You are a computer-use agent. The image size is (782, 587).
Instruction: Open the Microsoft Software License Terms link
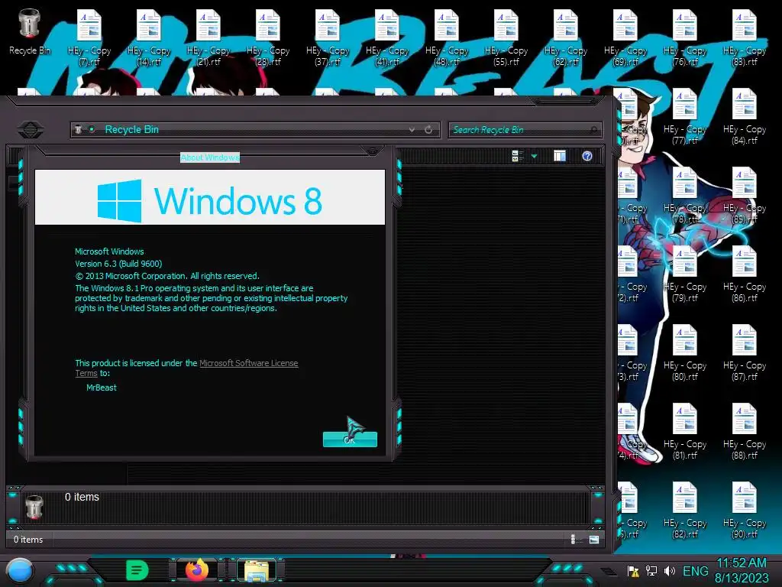pos(248,363)
